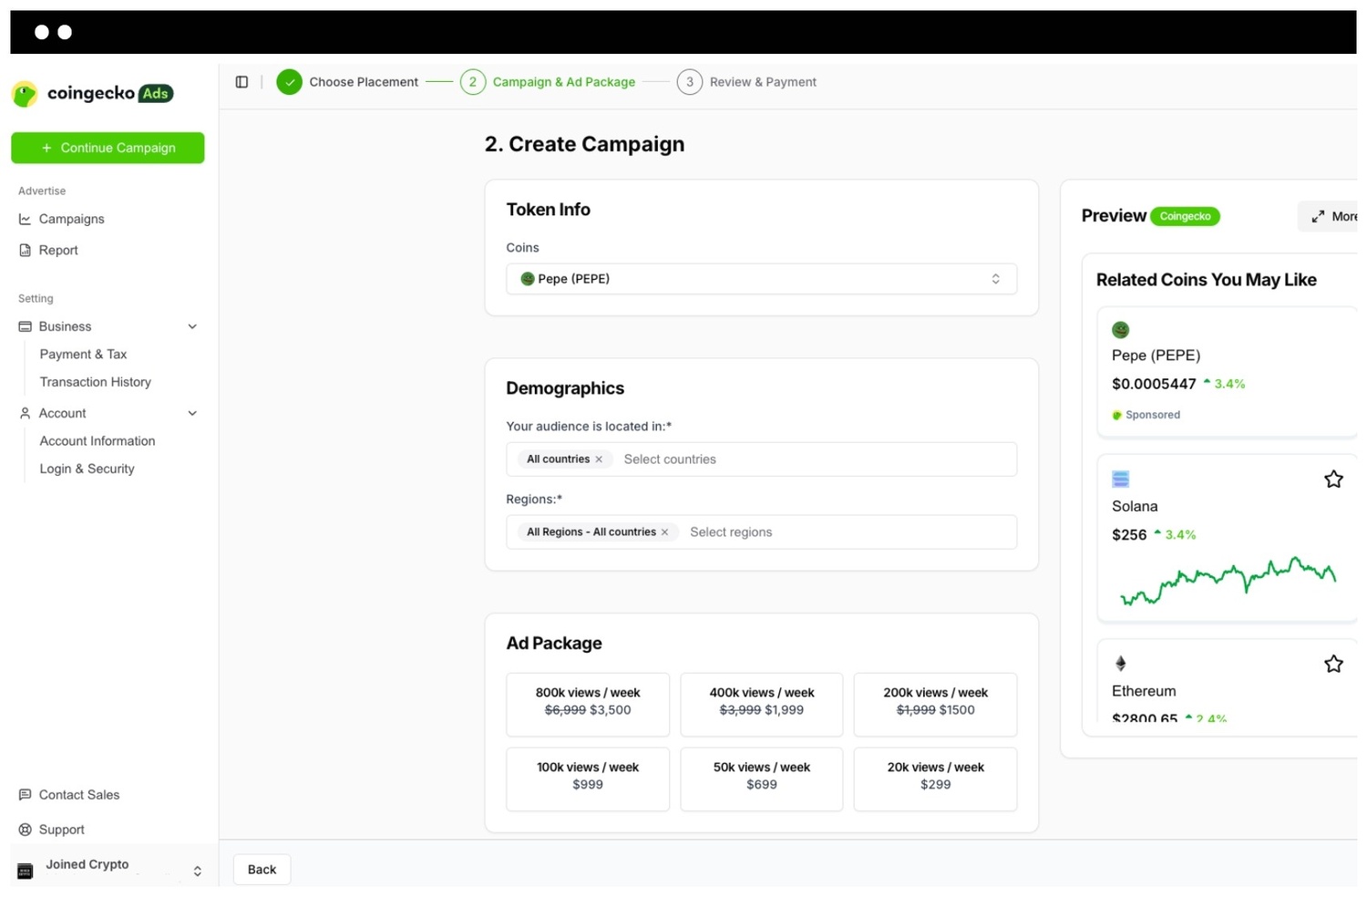Open Support link
This screenshot has height=897, width=1367.
coord(61,830)
